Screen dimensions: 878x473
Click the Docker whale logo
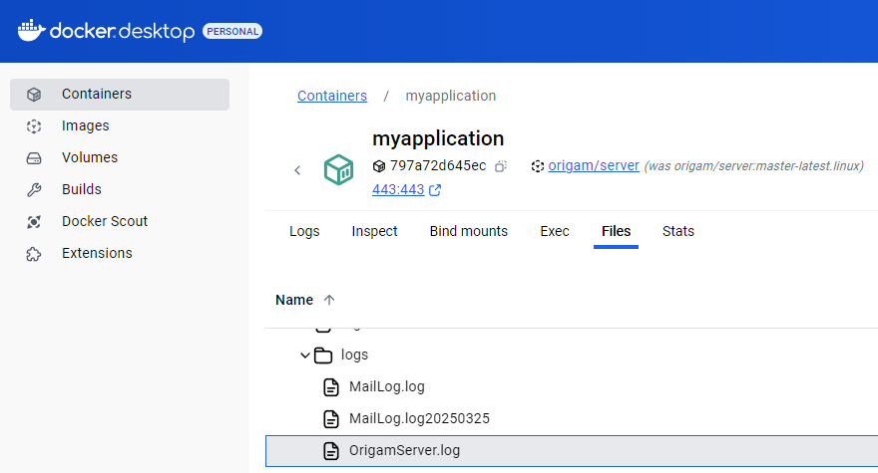coord(31,30)
